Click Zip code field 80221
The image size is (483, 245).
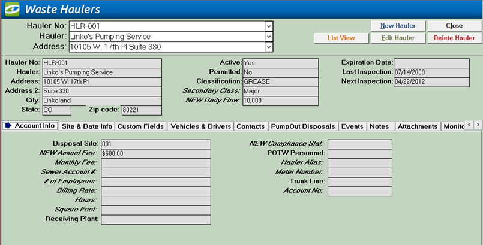[142, 110]
